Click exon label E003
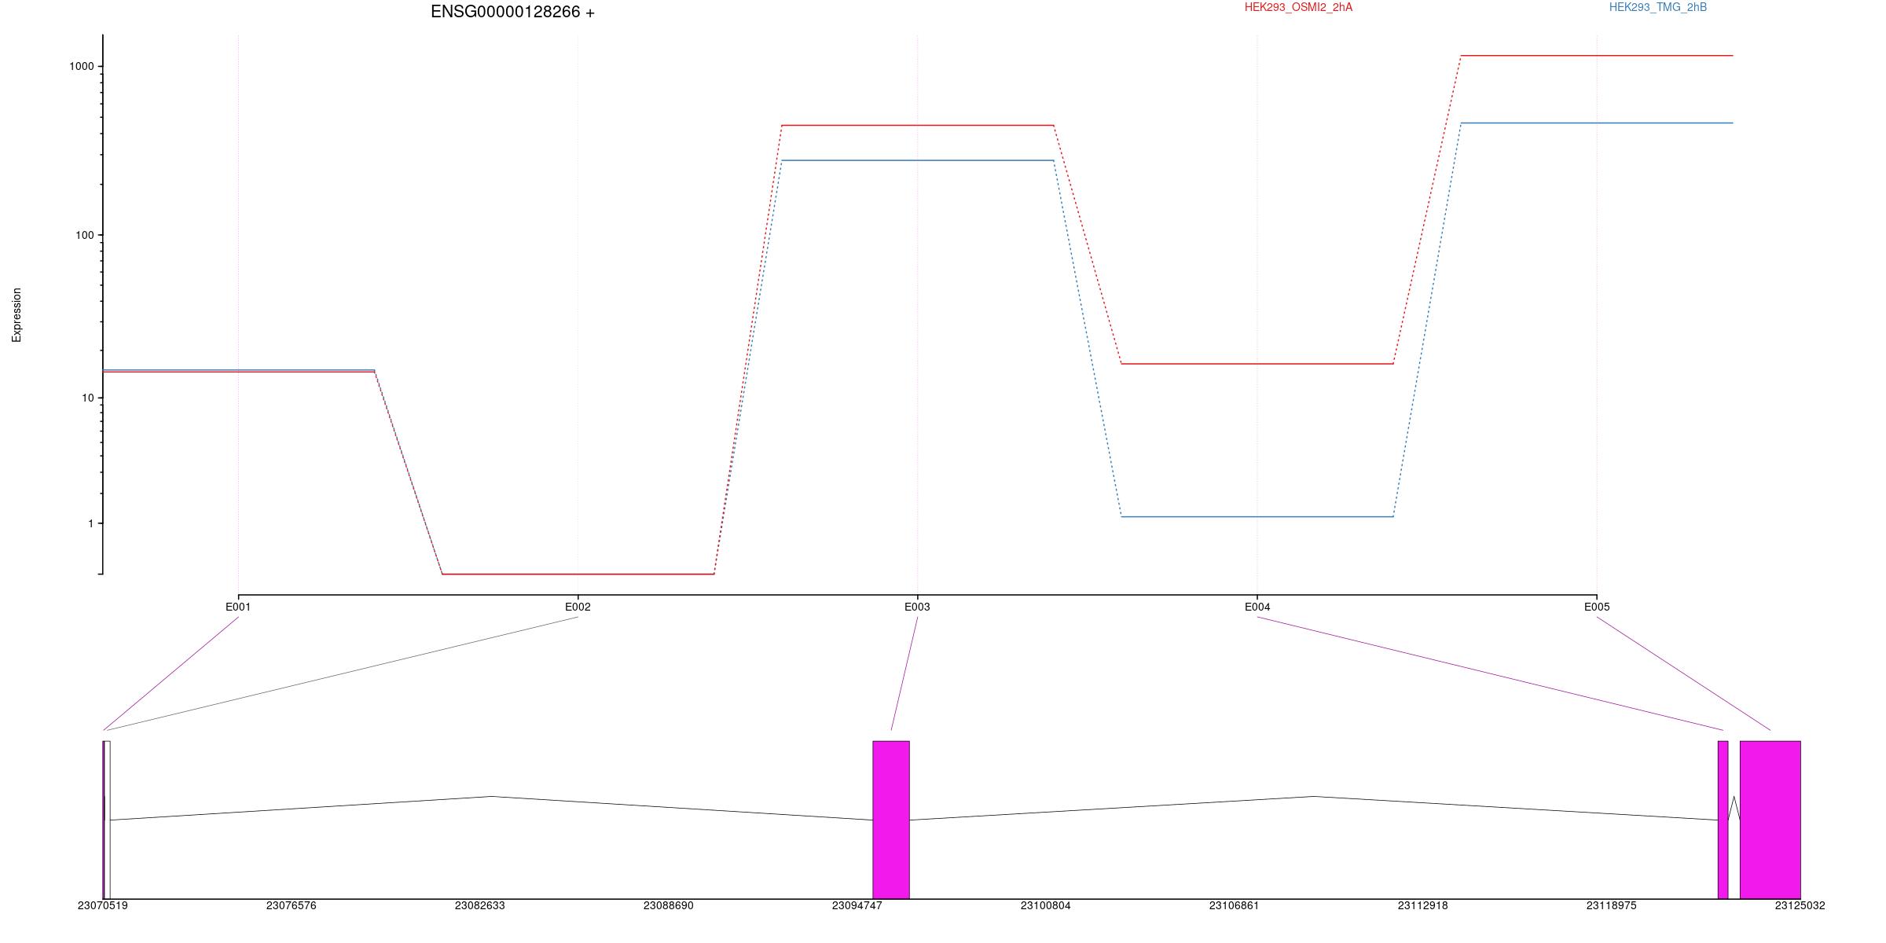Viewport: 1886px width, 943px height. click(x=917, y=607)
